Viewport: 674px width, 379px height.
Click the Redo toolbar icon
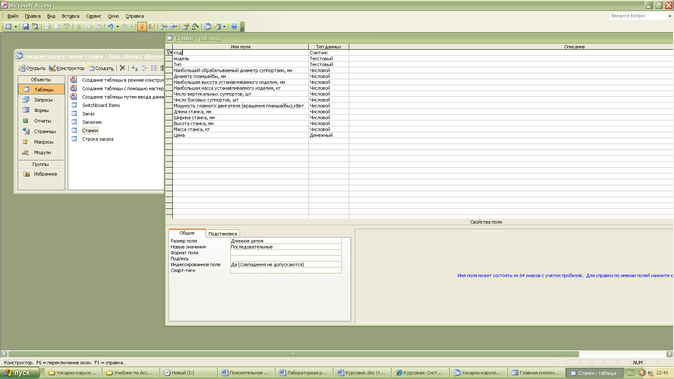click(125, 27)
